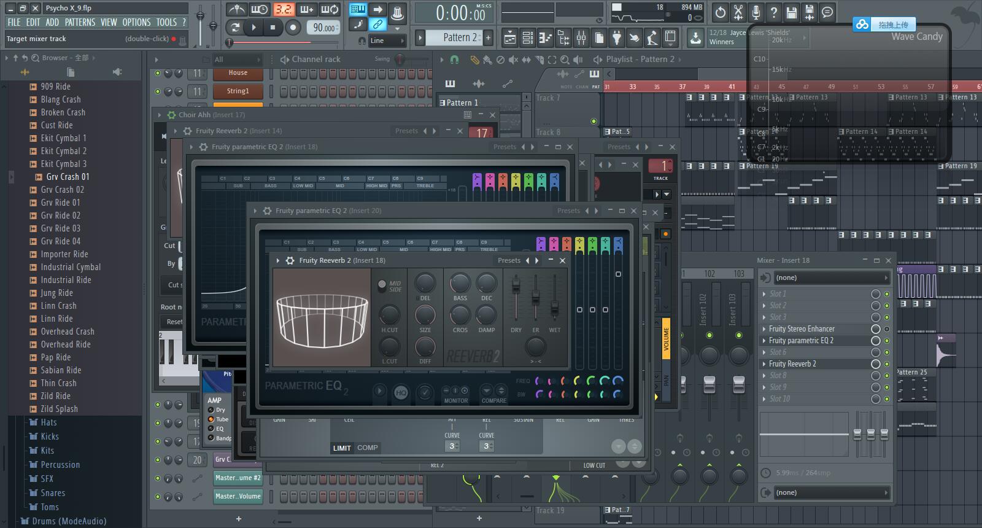Open mixer output (none) dropdown at bottom
This screenshot has width=982, height=528.
click(x=831, y=492)
